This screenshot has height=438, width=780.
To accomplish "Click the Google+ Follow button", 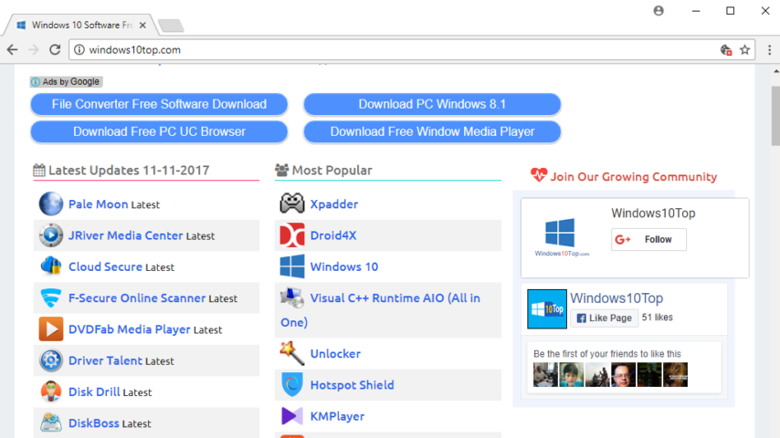I will (x=648, y=240).
